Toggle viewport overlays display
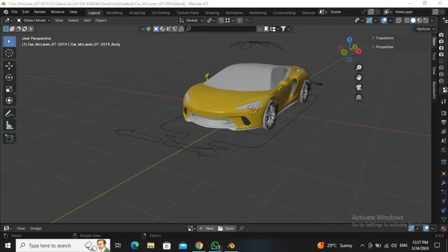 point(384,21)
